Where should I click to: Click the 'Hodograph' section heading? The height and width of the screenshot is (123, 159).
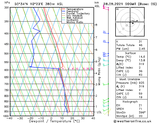(130, 101)
